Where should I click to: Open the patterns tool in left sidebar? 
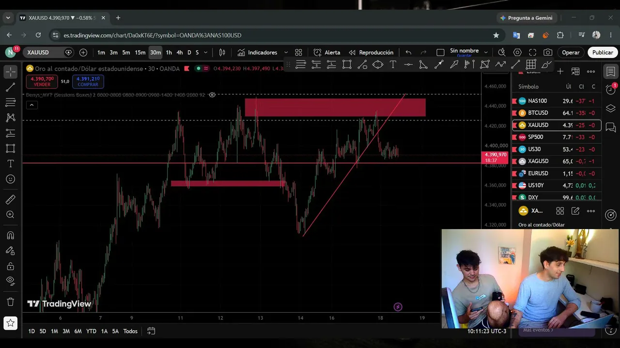[x=10, y=117]
